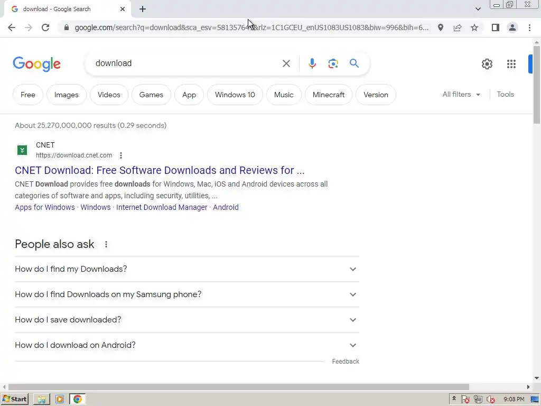
Task: Open Chrome three-dot menu
Action: coord(529,27)
